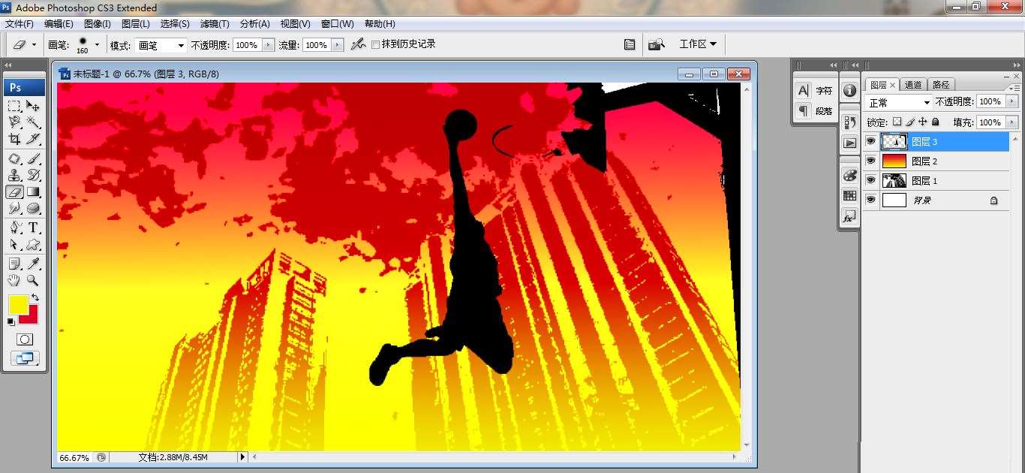The height and width of the screenshot is (473, 1025).
Task: Open the 文件(F) menu
Action: click(x=20, y=24)
